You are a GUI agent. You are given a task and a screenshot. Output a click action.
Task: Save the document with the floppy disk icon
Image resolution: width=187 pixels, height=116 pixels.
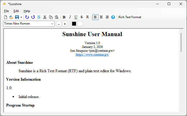coord(17,17)
